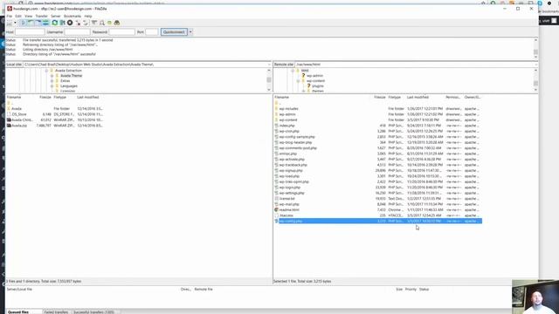559x314 pixels.
Task: Click the Password input field
Action: point(122,32)
